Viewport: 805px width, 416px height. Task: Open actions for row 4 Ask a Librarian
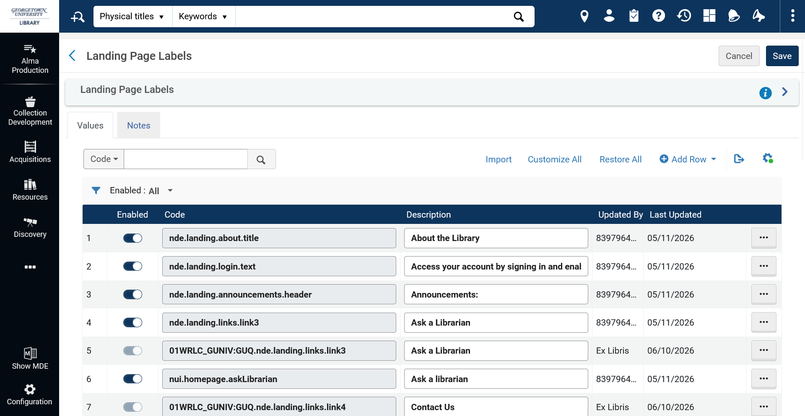(763, 322)
